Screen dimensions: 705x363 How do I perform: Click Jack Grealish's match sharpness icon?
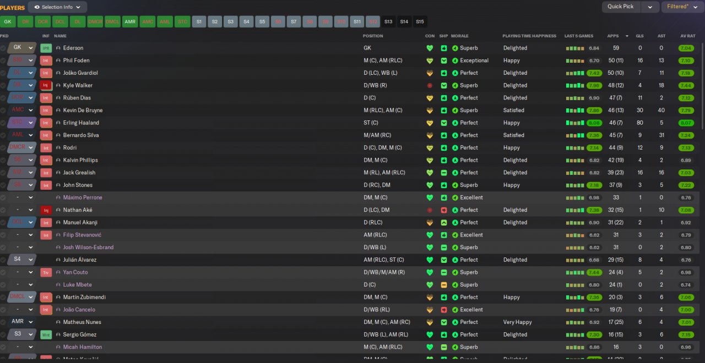(444, 173)
